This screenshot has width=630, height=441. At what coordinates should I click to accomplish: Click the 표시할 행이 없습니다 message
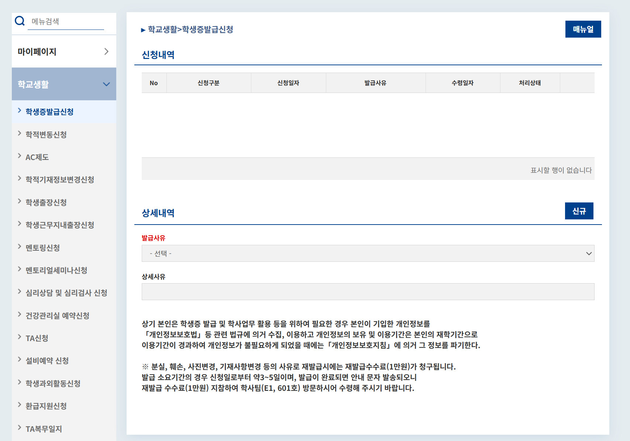[x=561, y=170]
